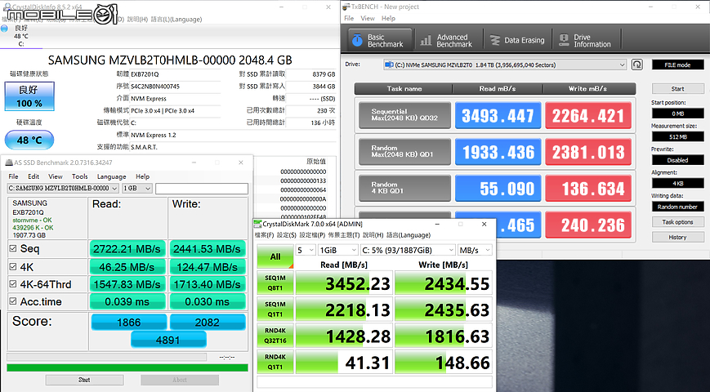Image resolution: width=710 pixels, height=392 pixels.
Task: Open 佈景主題(T) menu in CrystalDiskMark
Action: click(344, 235)
